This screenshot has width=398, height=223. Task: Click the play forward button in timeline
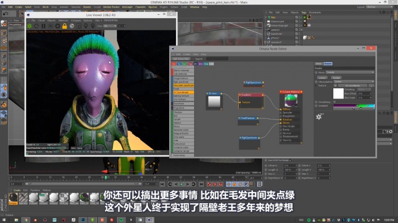(182, 184)
